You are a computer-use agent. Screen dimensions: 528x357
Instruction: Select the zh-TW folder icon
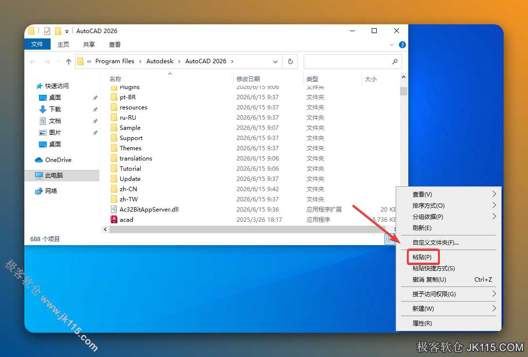[114, 199]
